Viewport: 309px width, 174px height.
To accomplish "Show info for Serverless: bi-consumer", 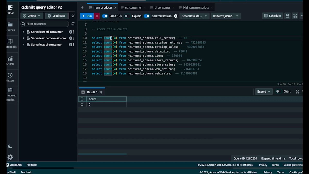I will [70, 45].
